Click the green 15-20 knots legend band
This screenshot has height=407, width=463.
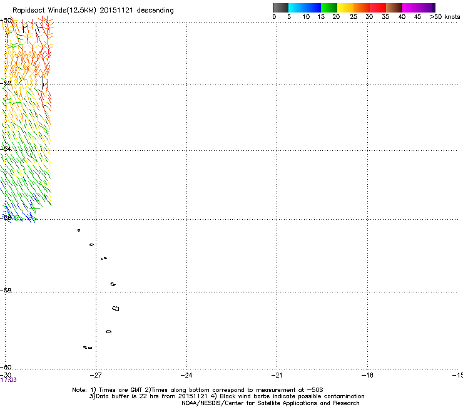(329, 8)
